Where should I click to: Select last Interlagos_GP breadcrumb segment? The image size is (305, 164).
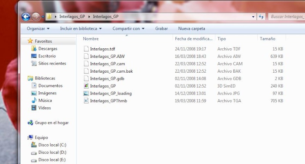pyautogui.click(x=106, y=16)
